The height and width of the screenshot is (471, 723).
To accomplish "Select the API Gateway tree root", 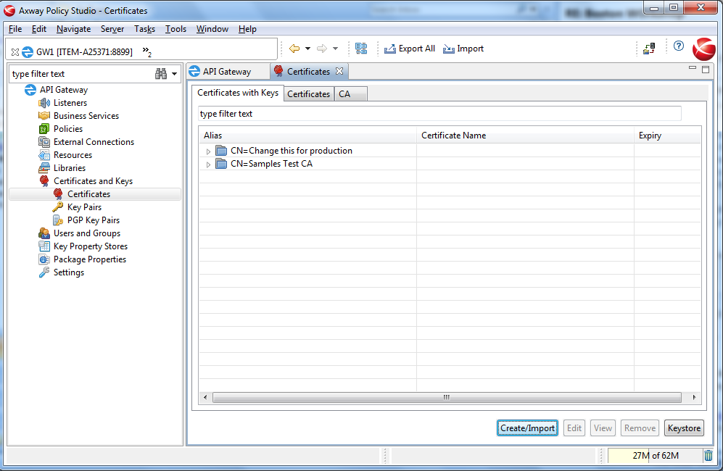I will coord(63,90).
